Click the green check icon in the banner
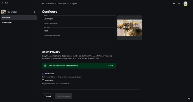Viewport: 193px width, 102px height. coord(45,66)
